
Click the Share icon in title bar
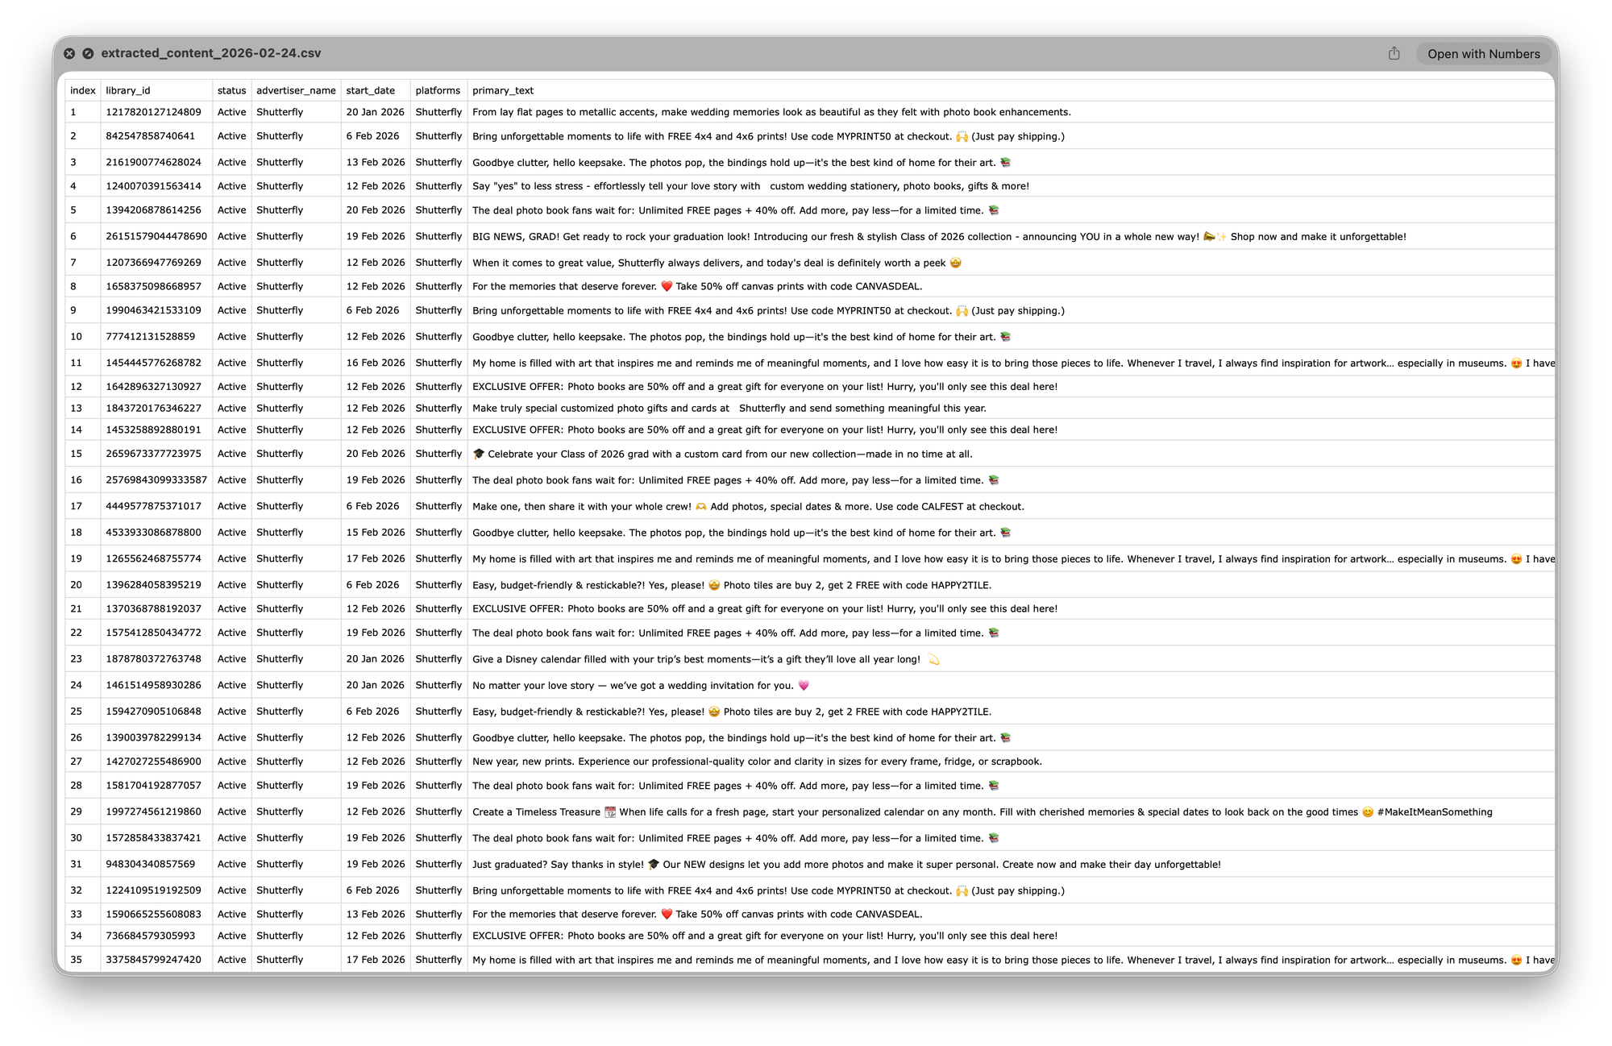pos(1394,53)
